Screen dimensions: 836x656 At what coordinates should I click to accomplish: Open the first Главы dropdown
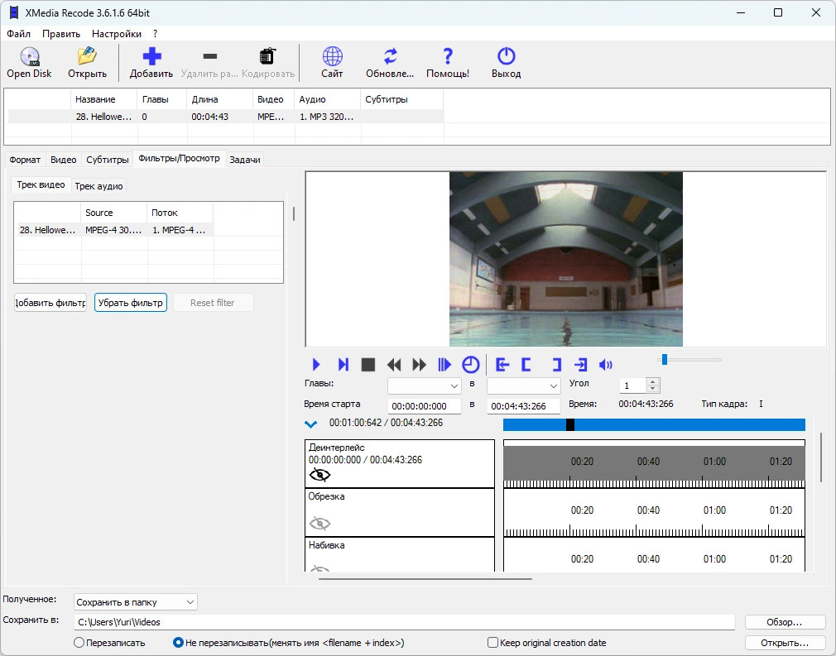pos(424,385)
